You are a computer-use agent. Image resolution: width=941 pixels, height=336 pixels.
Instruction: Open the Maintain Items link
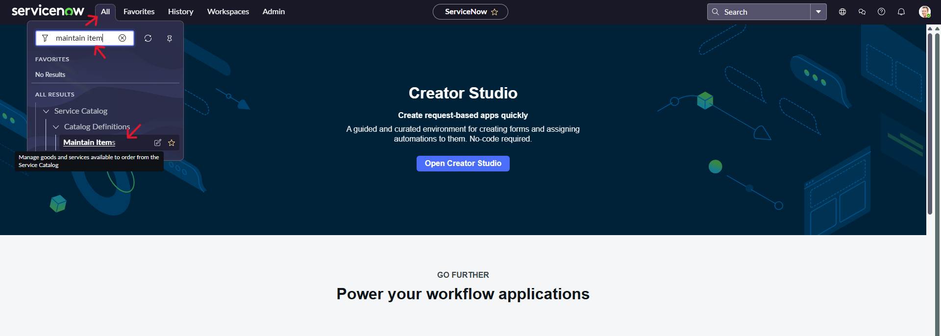click(89, 143)
